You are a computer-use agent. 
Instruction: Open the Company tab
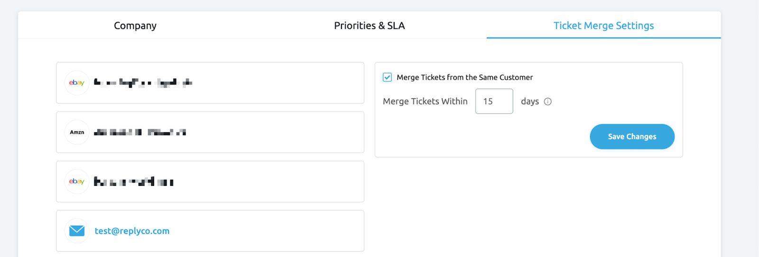coord(135,26)
